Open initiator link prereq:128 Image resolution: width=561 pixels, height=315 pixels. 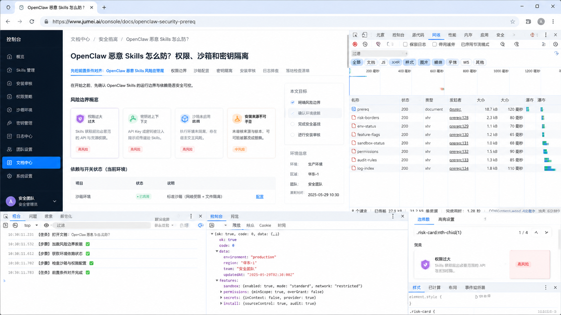[x=459, y=118]
